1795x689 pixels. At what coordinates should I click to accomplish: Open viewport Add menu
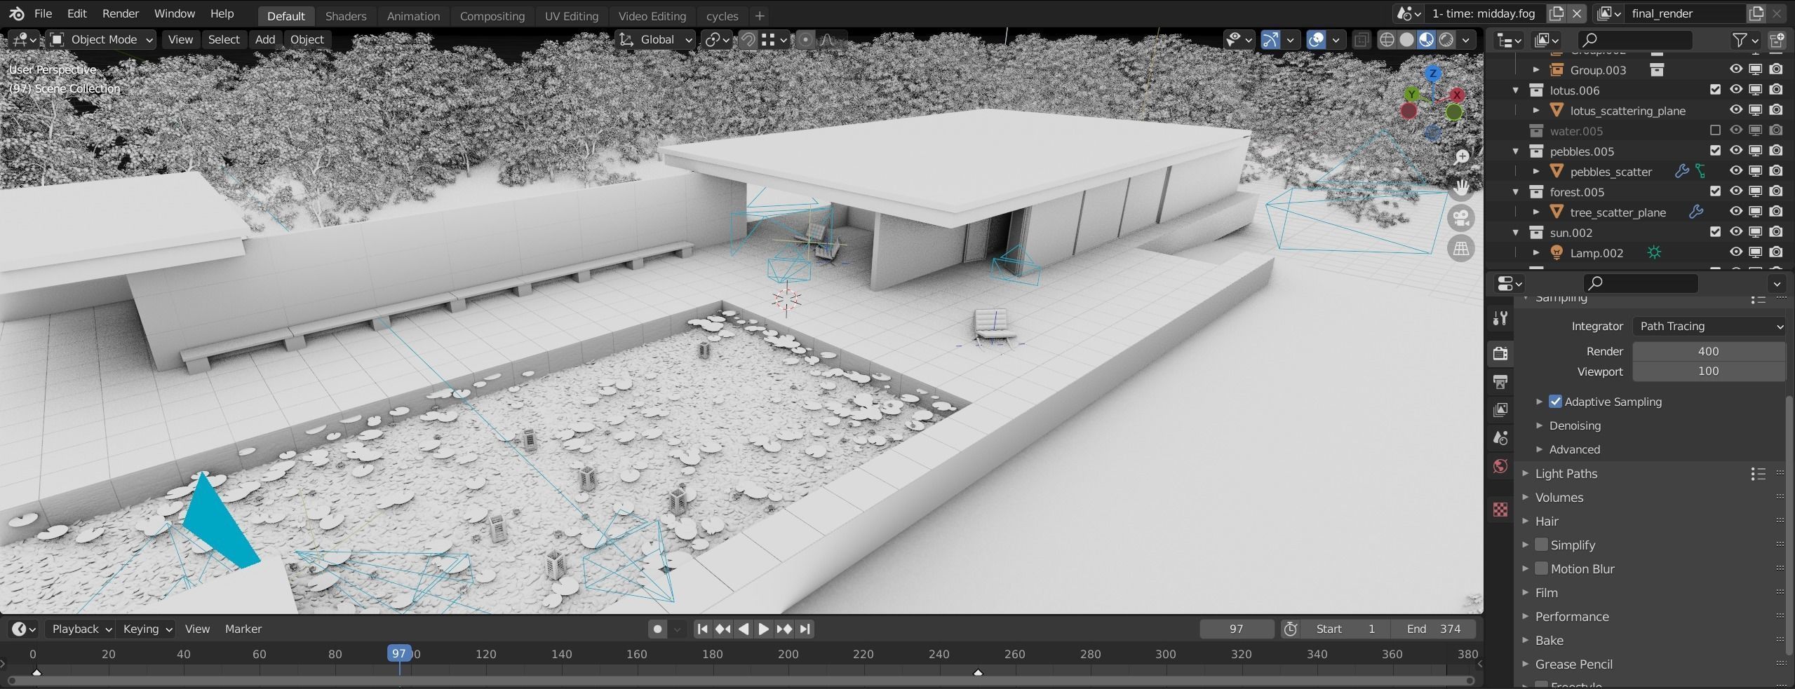point(264,40)
